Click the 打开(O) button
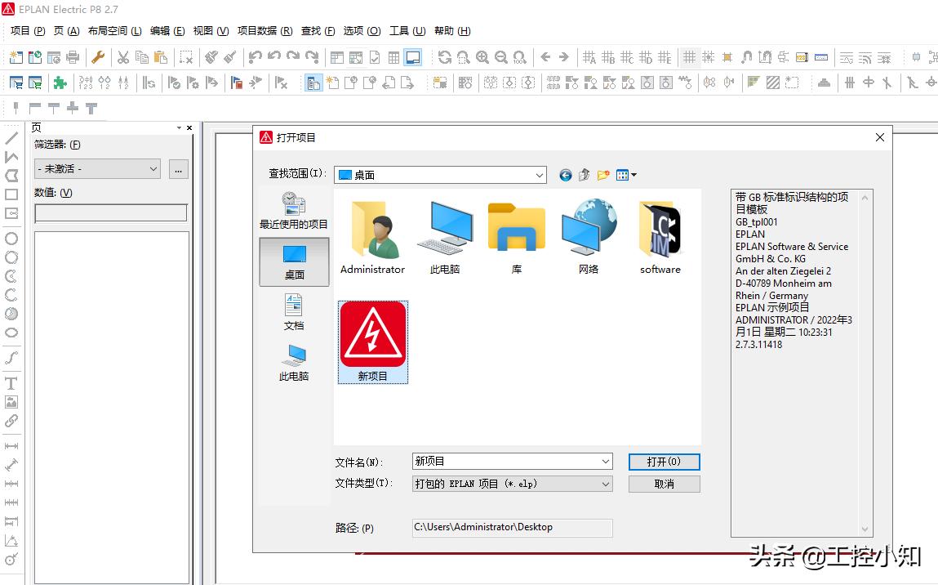The width and height of the screenshot is (938, 585). coord(664,462)
